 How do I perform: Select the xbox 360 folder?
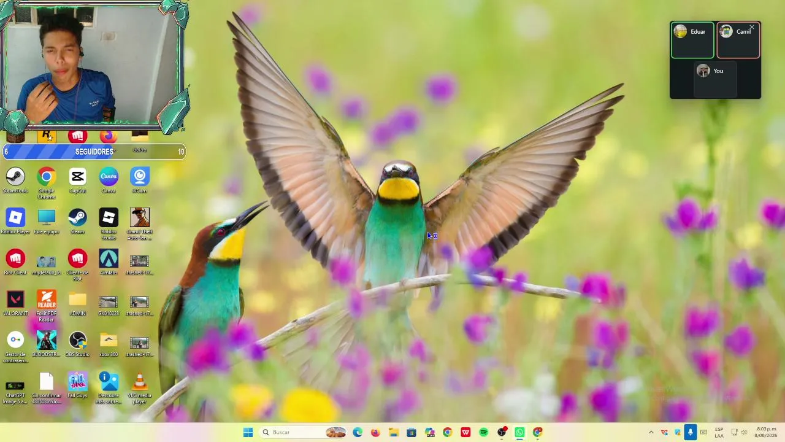pyautogui.click(x=109, y=344)
